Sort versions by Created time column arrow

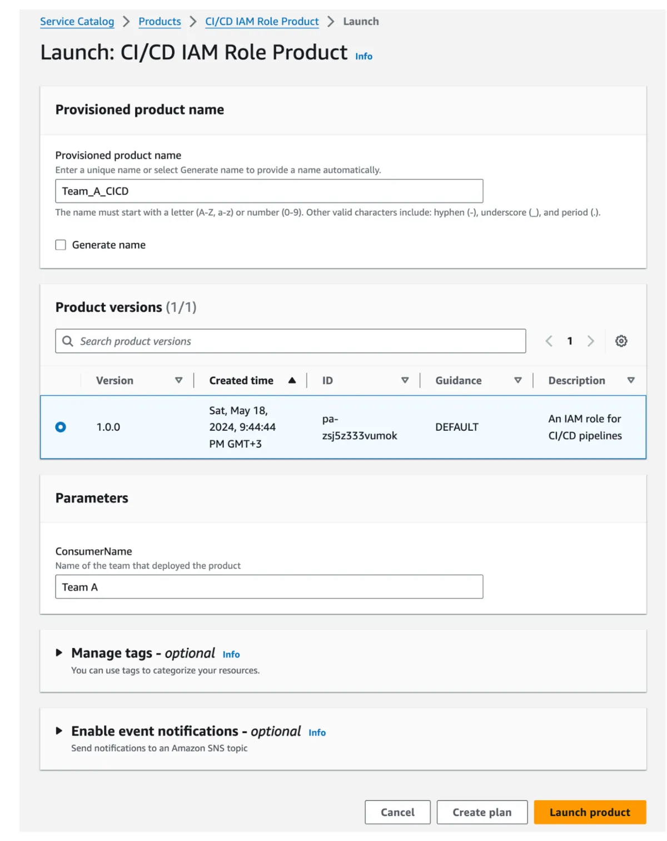(292, 380)
